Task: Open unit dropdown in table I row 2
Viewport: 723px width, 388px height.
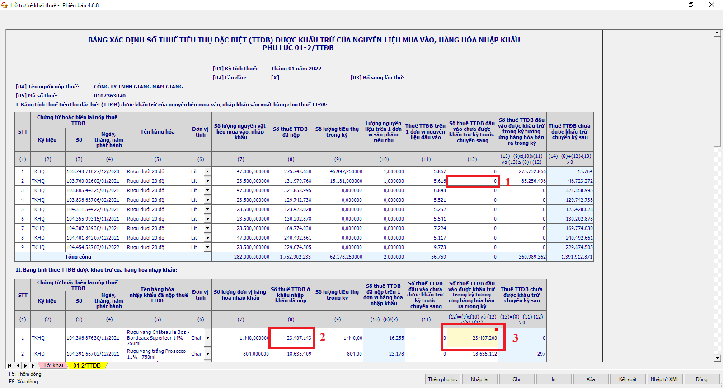Action: pyautogui.click(x=207, y=181)
